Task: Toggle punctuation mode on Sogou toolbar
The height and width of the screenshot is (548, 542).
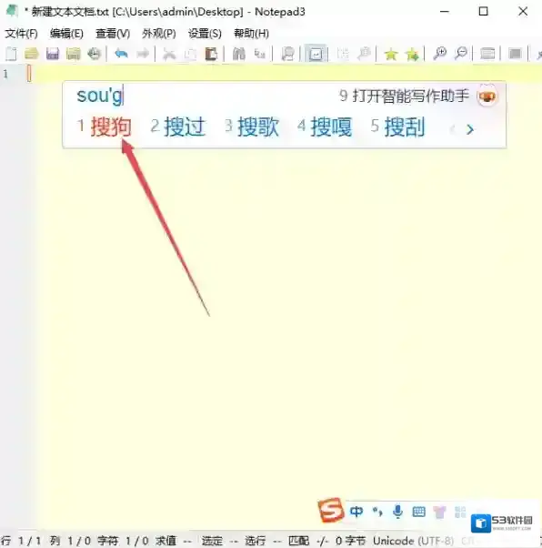Action: [x=377, y=512]
